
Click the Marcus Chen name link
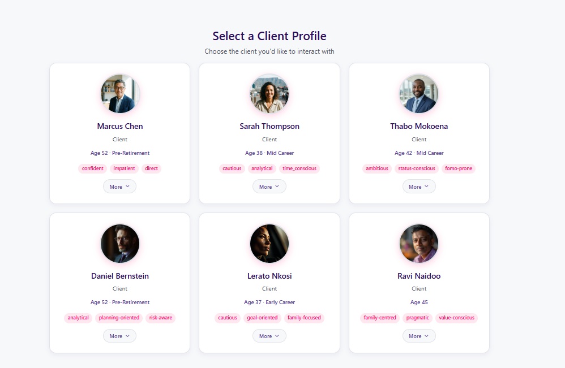click(x=119, y=126)
